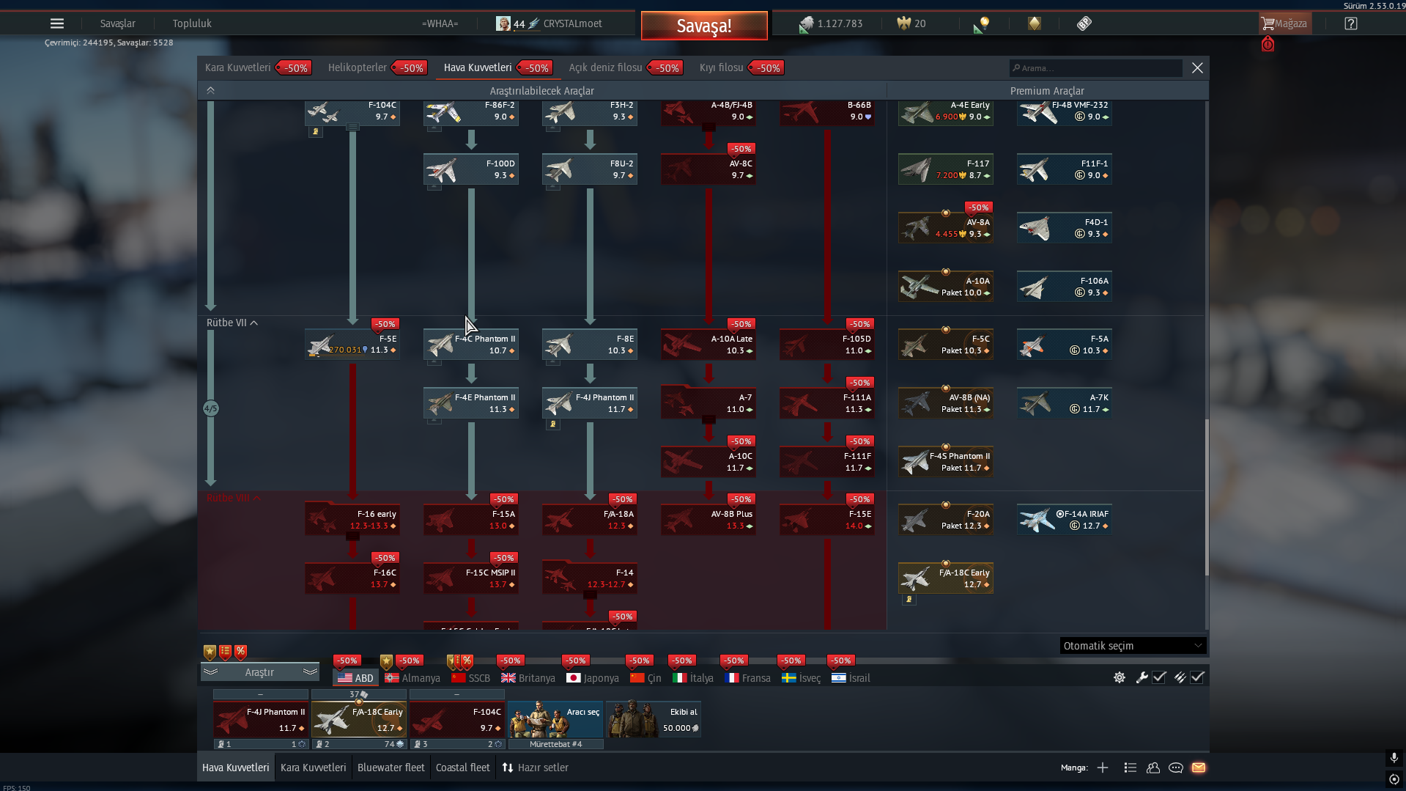Expand the Araştır button's left chevron
The image size is (1406, 791).
[x=210, y=672]
